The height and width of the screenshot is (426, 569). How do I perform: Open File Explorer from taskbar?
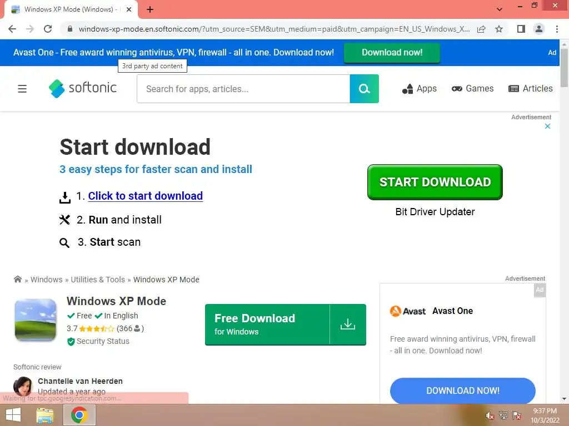pos(45,415)
